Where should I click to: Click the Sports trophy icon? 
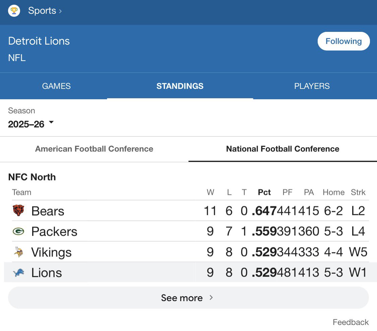point(14,11)
